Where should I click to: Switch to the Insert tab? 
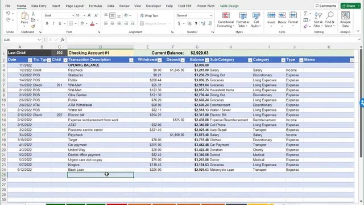56,6
